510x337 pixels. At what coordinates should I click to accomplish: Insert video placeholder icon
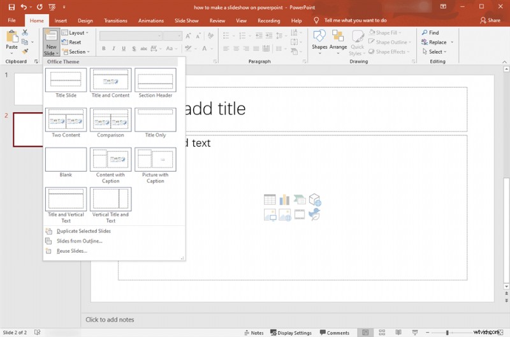coord(300,214)
